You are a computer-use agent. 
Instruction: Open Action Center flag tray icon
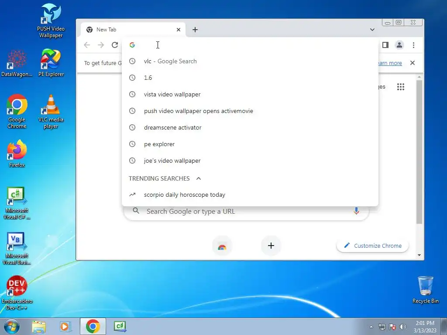(392, 327)
